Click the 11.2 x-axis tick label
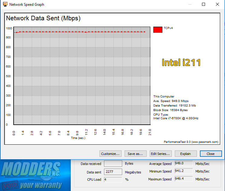Viewport: 225px width, 191px height. (86, 132)
